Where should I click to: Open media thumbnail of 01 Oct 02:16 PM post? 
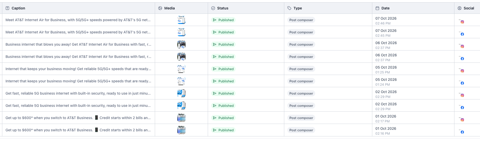click(181, 130)
